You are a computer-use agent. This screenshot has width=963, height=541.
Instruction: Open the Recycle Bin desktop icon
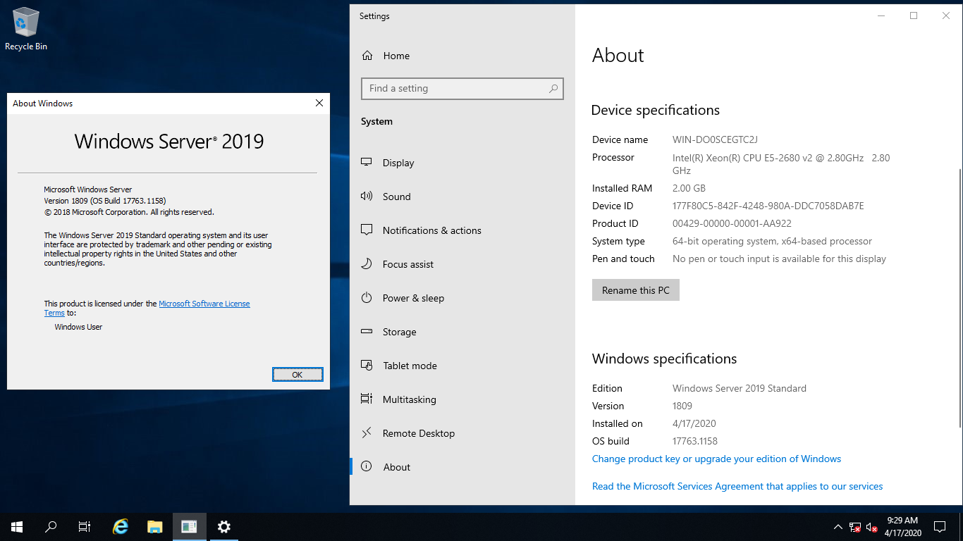[x=26, y=29]
